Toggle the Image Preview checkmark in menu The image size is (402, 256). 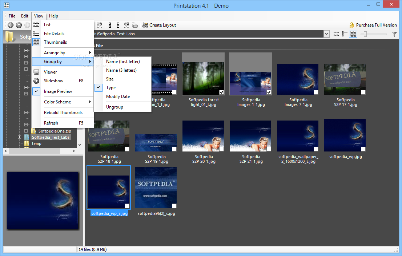(x=36, y=91)
